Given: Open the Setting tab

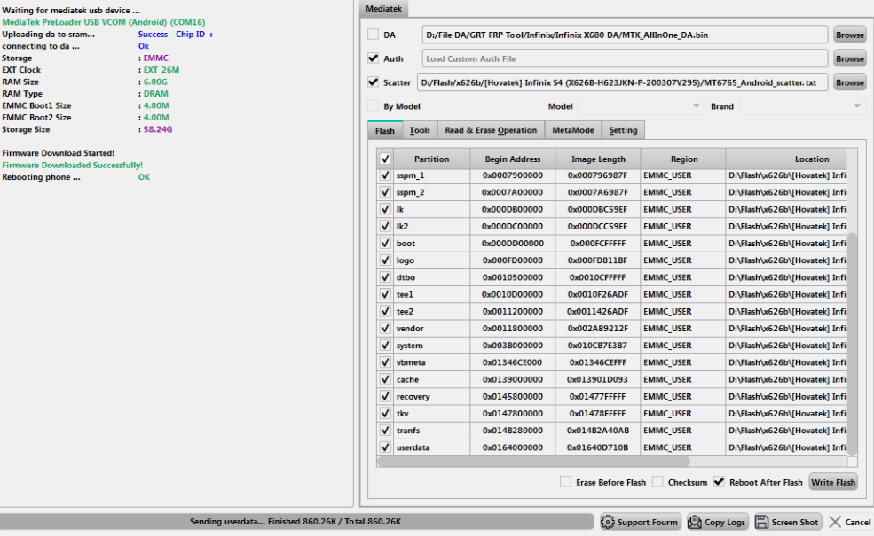Looking at the screenshot, I should (623, 130).
